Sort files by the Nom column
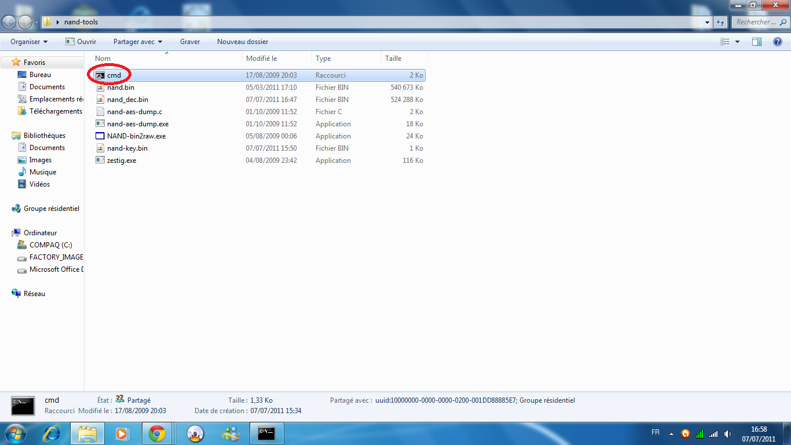 [103, 59]
